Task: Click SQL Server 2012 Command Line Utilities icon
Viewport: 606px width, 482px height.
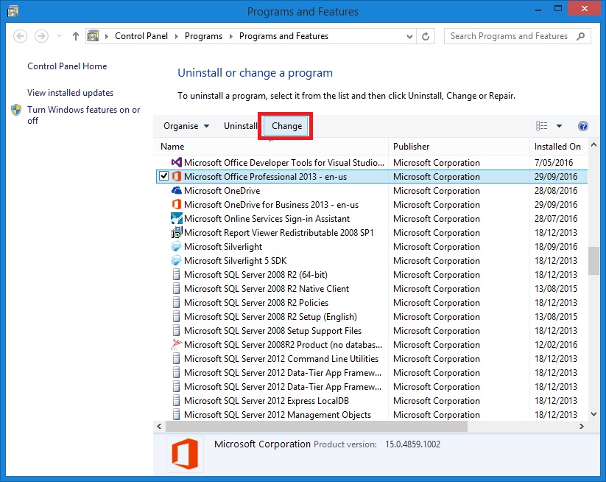Action: (x=176, y=359)
